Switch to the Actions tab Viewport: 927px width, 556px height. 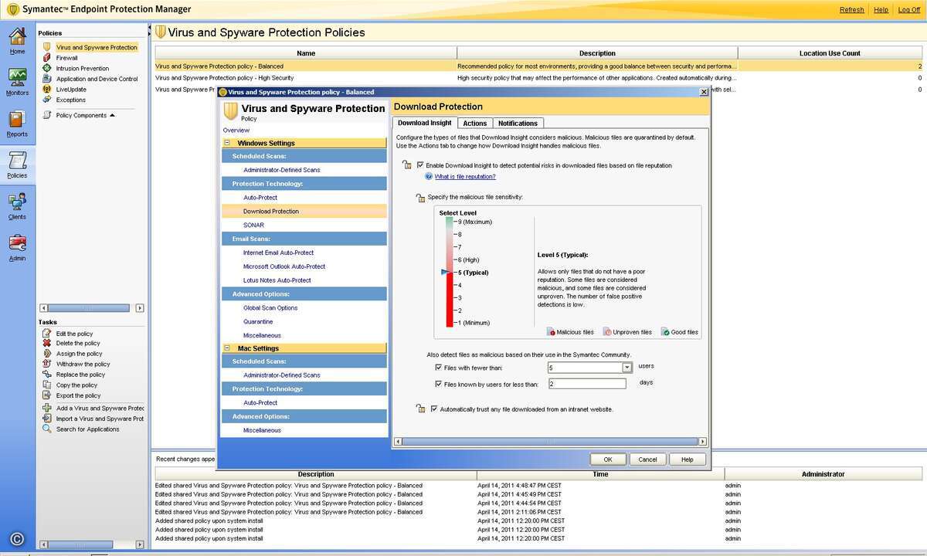pyautogui.click(x=474, y=124)
